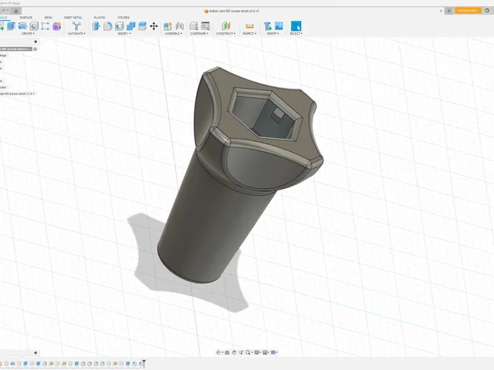
Task: Select the Combine tool icon
Action: 130,26
